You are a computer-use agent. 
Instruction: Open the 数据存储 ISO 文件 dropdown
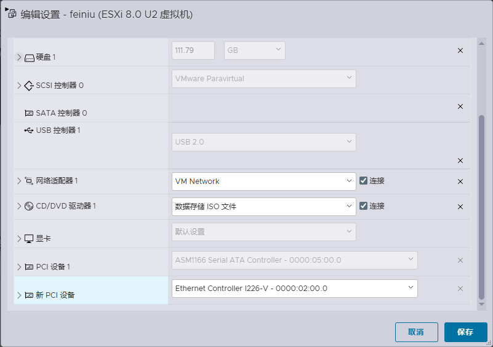(263, 207)
